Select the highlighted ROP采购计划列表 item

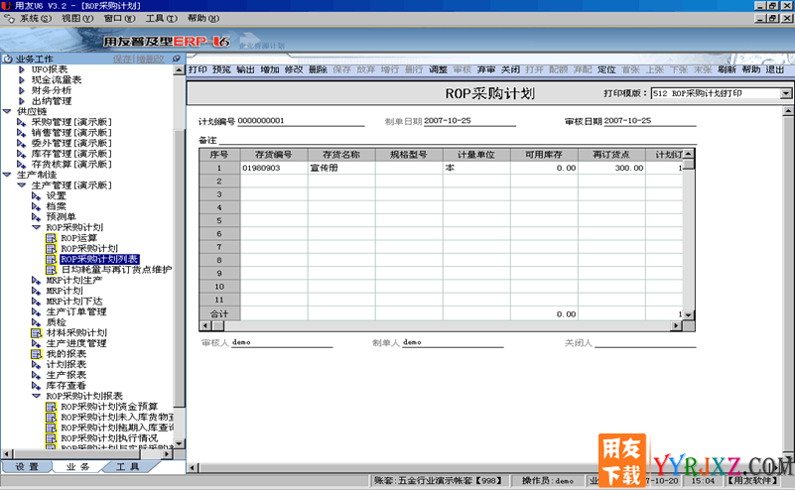pos(99,259)
